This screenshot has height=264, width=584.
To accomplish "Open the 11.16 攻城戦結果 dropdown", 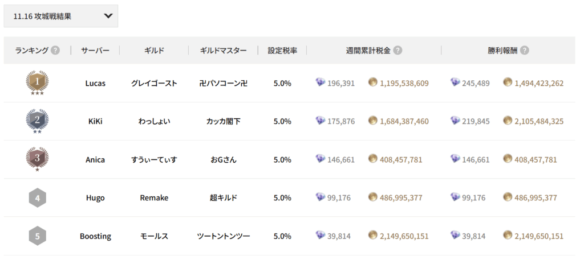I will click(x=60, y=16).
